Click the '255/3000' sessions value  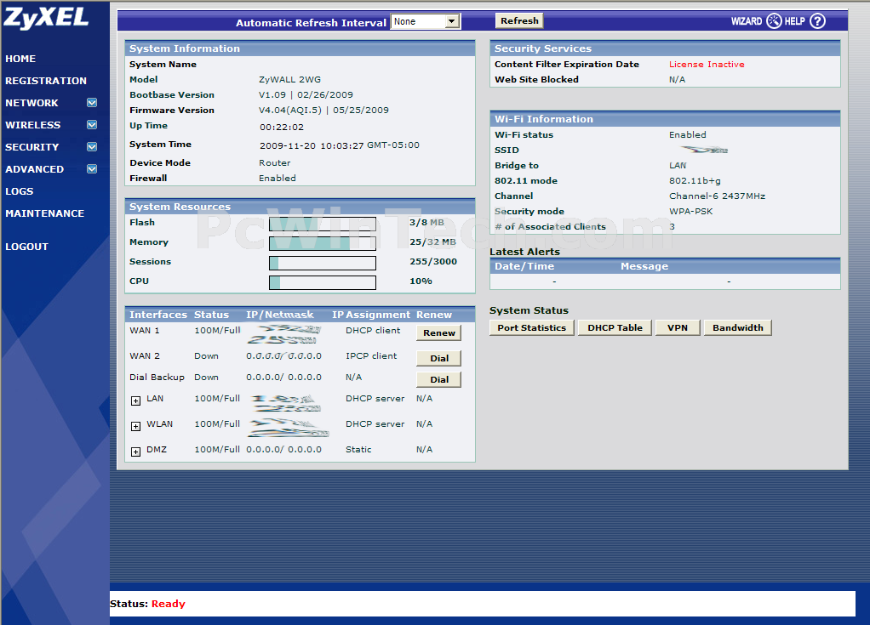pyautogui.click(x=433, y=262)
